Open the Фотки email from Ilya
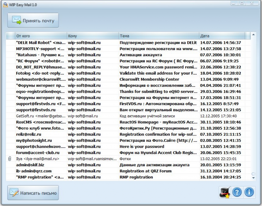The height and width of the screenshot is (206, 262). click(128, 159)
